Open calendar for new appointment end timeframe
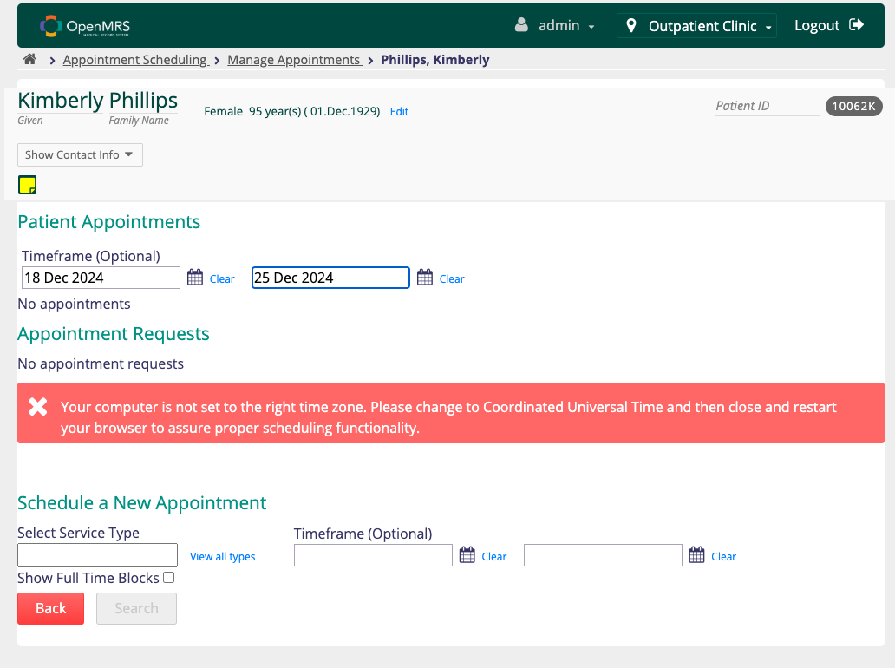This screenshot has width=895, height=668. (x=697, y=555)
